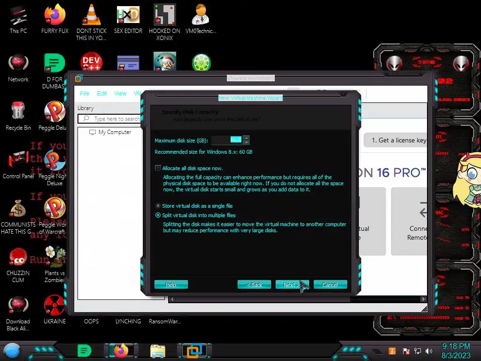Decrease maximum disk size with down arrow

[x=246, y=142]
